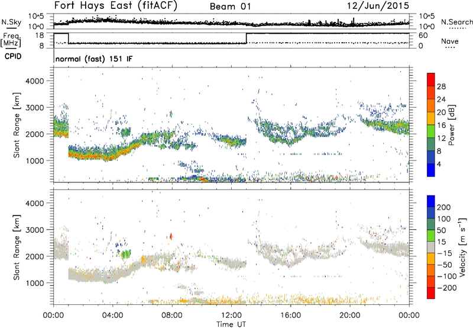
Task: Click the Velocity scale value "200"
Action: click(x=444, y=207)
